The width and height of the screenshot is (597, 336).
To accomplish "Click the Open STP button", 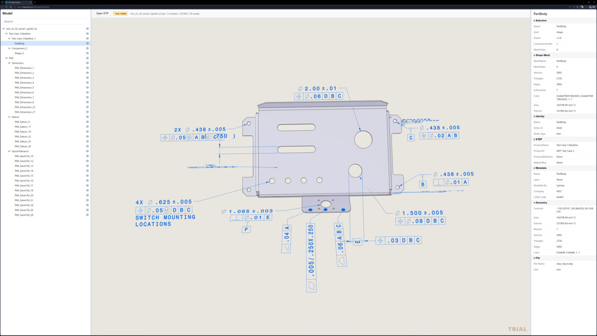I will tap(102, 13).
